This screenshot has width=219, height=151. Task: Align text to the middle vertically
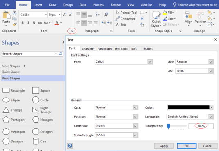84,15
